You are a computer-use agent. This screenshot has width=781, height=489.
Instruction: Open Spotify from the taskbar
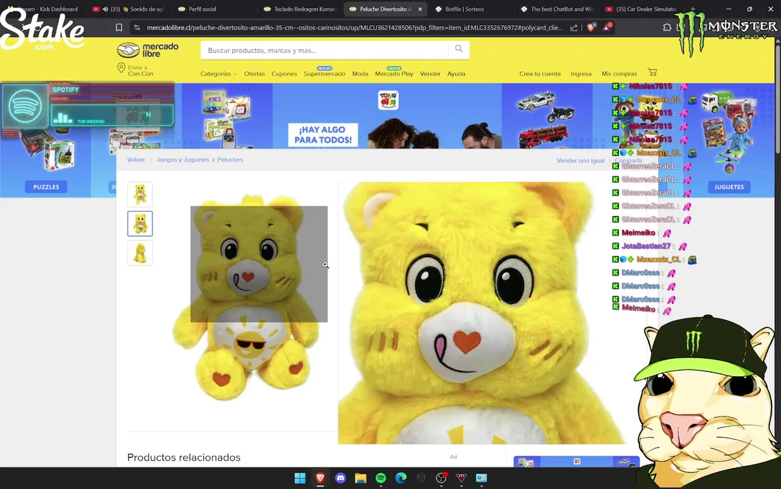coord(381,478)
